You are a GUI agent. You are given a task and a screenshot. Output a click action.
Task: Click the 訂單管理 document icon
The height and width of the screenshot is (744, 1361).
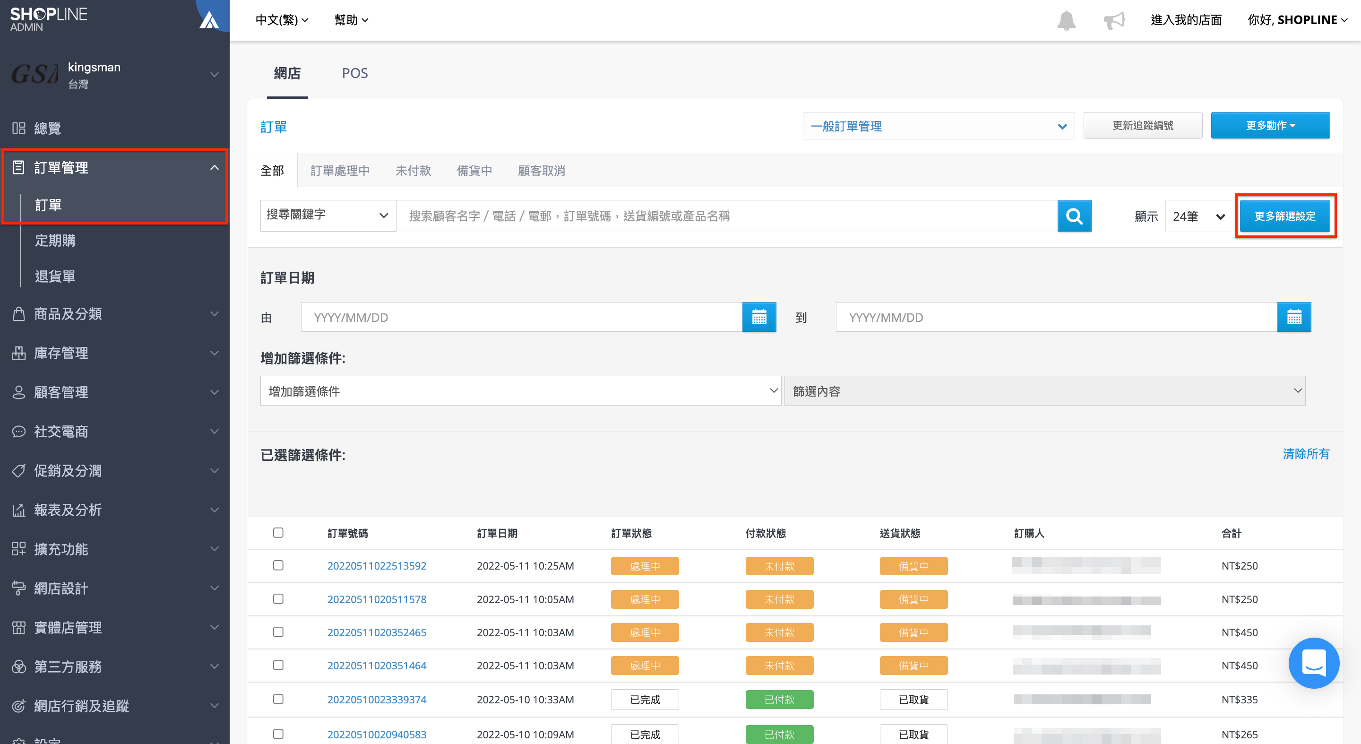point(18,167)
